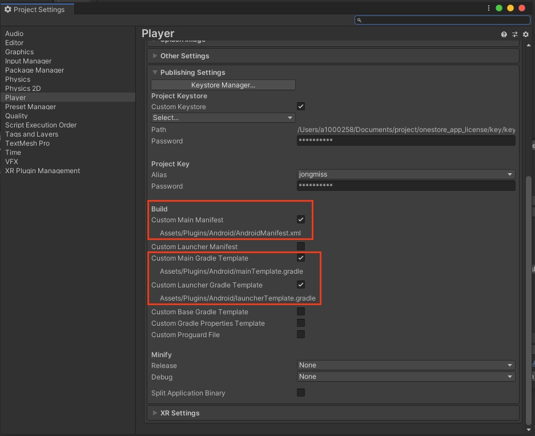The image size is (535, 436).
Task: Open XR Plugin Management category
Action: 42,171
